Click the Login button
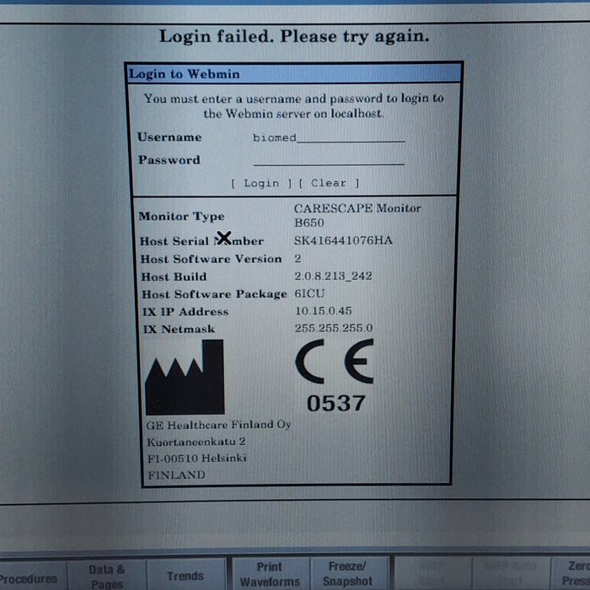Image resolution: width=590 pixels, height=590 pixels. tap(261, 183)
